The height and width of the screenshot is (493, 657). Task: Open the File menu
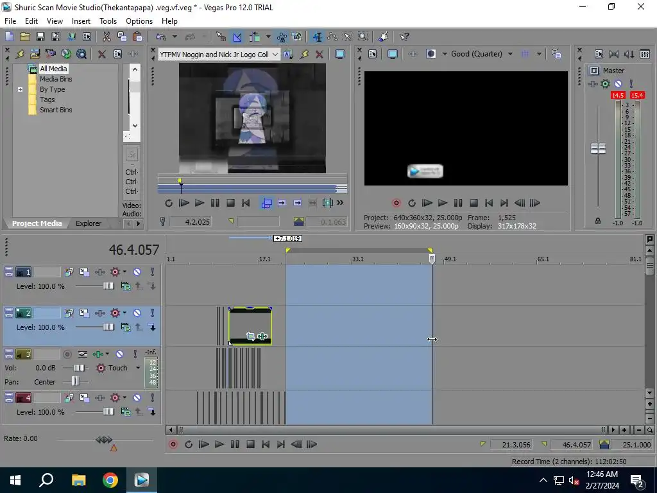pos(10,21)
